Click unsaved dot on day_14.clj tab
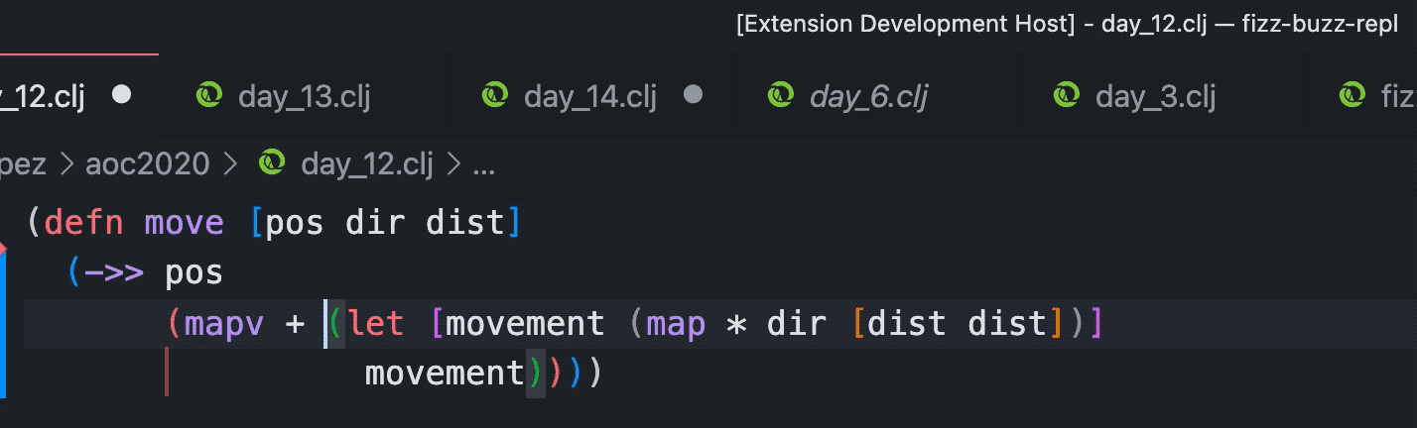Viewport: 1417px width, 428px height. click(694, 95)
